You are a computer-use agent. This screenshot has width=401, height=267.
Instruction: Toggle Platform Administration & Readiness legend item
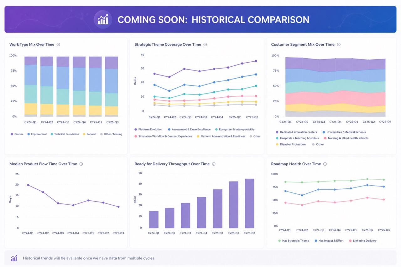[221, 136]
